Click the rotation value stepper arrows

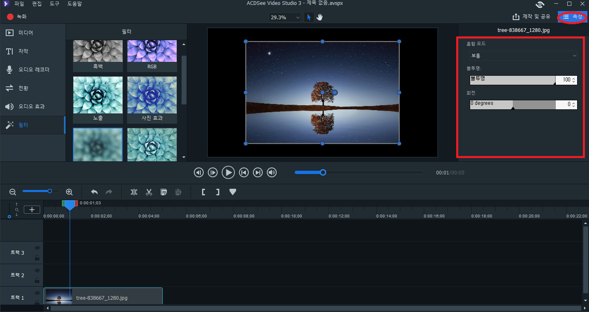574,104
